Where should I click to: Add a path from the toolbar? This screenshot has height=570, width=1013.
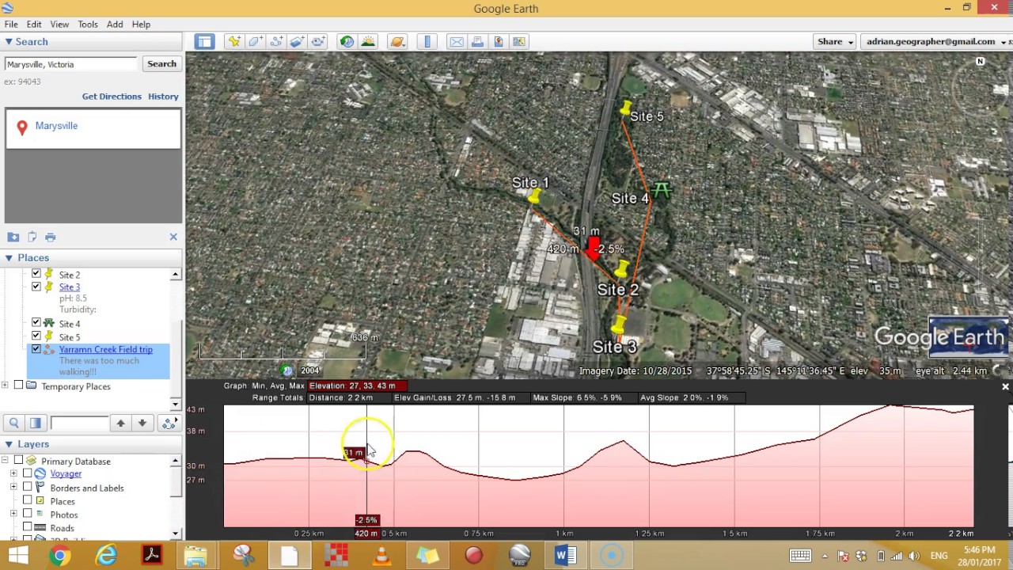coord(276,42)
